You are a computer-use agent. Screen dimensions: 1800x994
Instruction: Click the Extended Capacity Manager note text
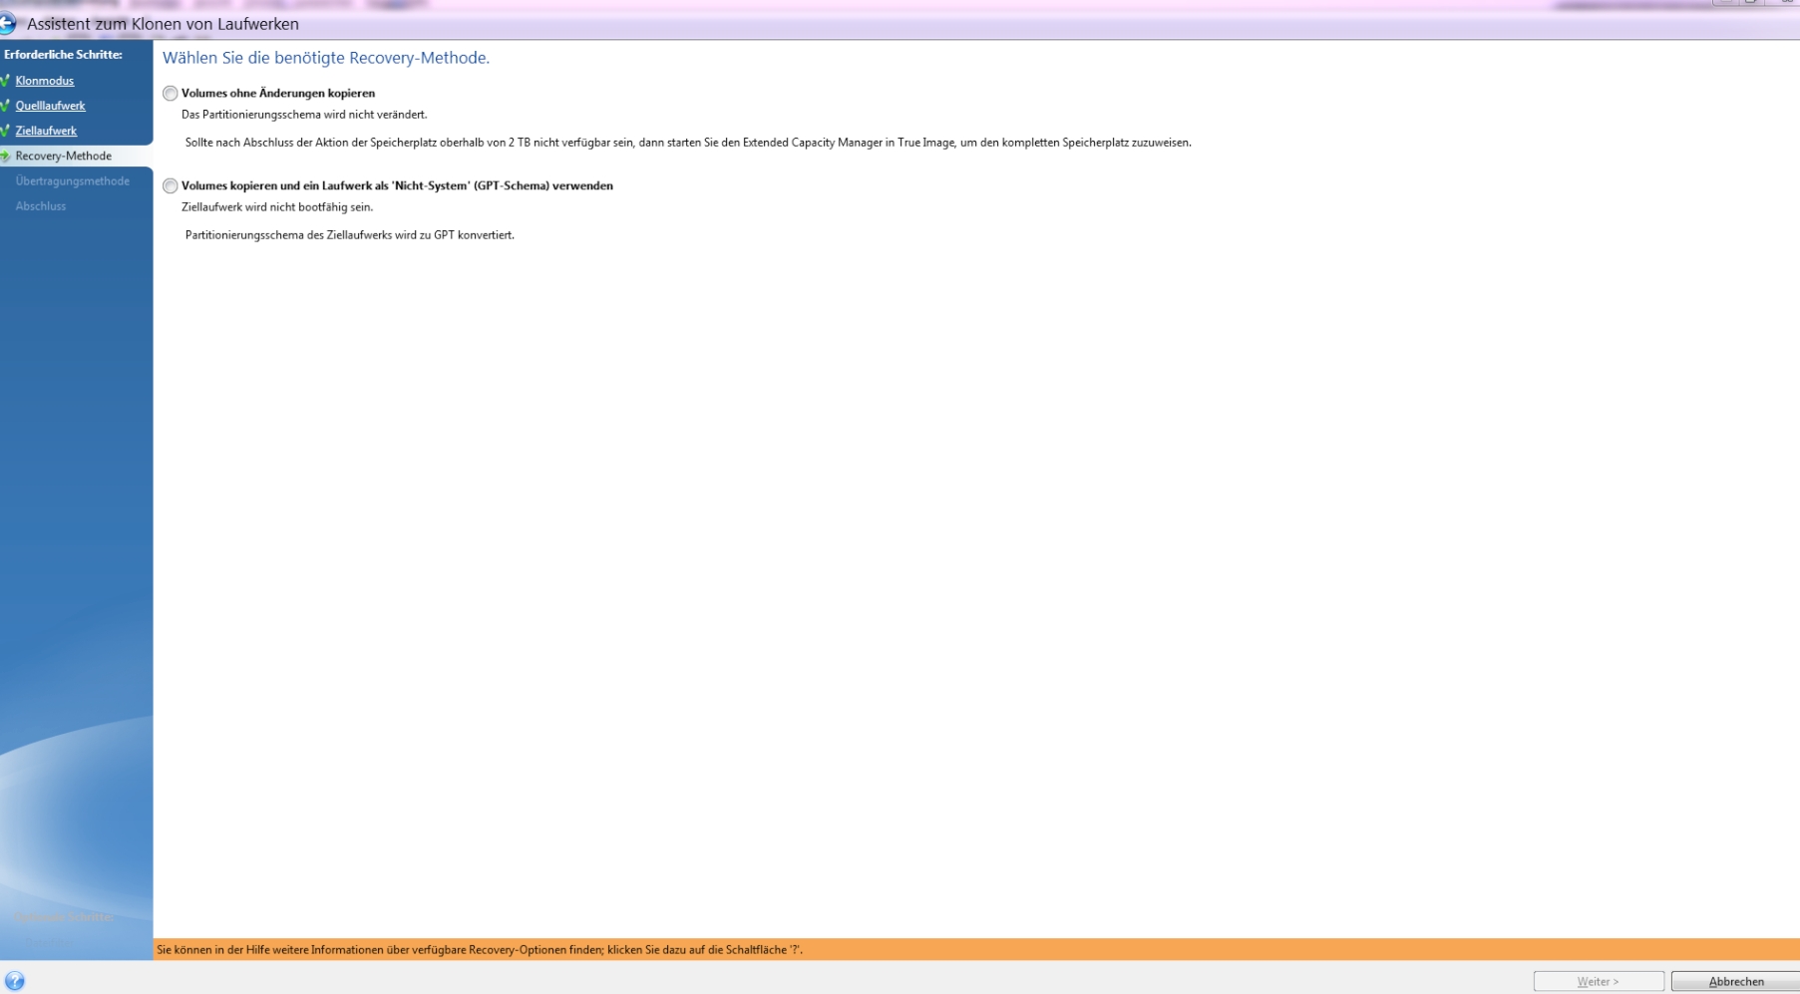coord(688,143)
